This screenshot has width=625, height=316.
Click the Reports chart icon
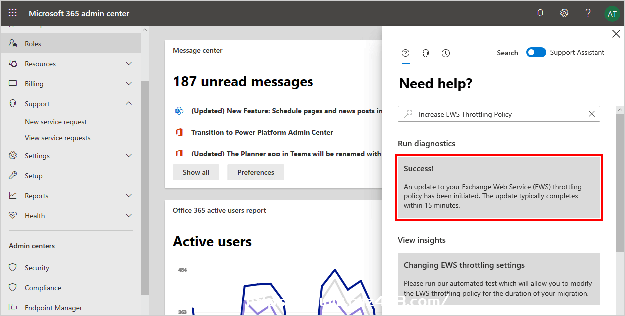point(13,196)
